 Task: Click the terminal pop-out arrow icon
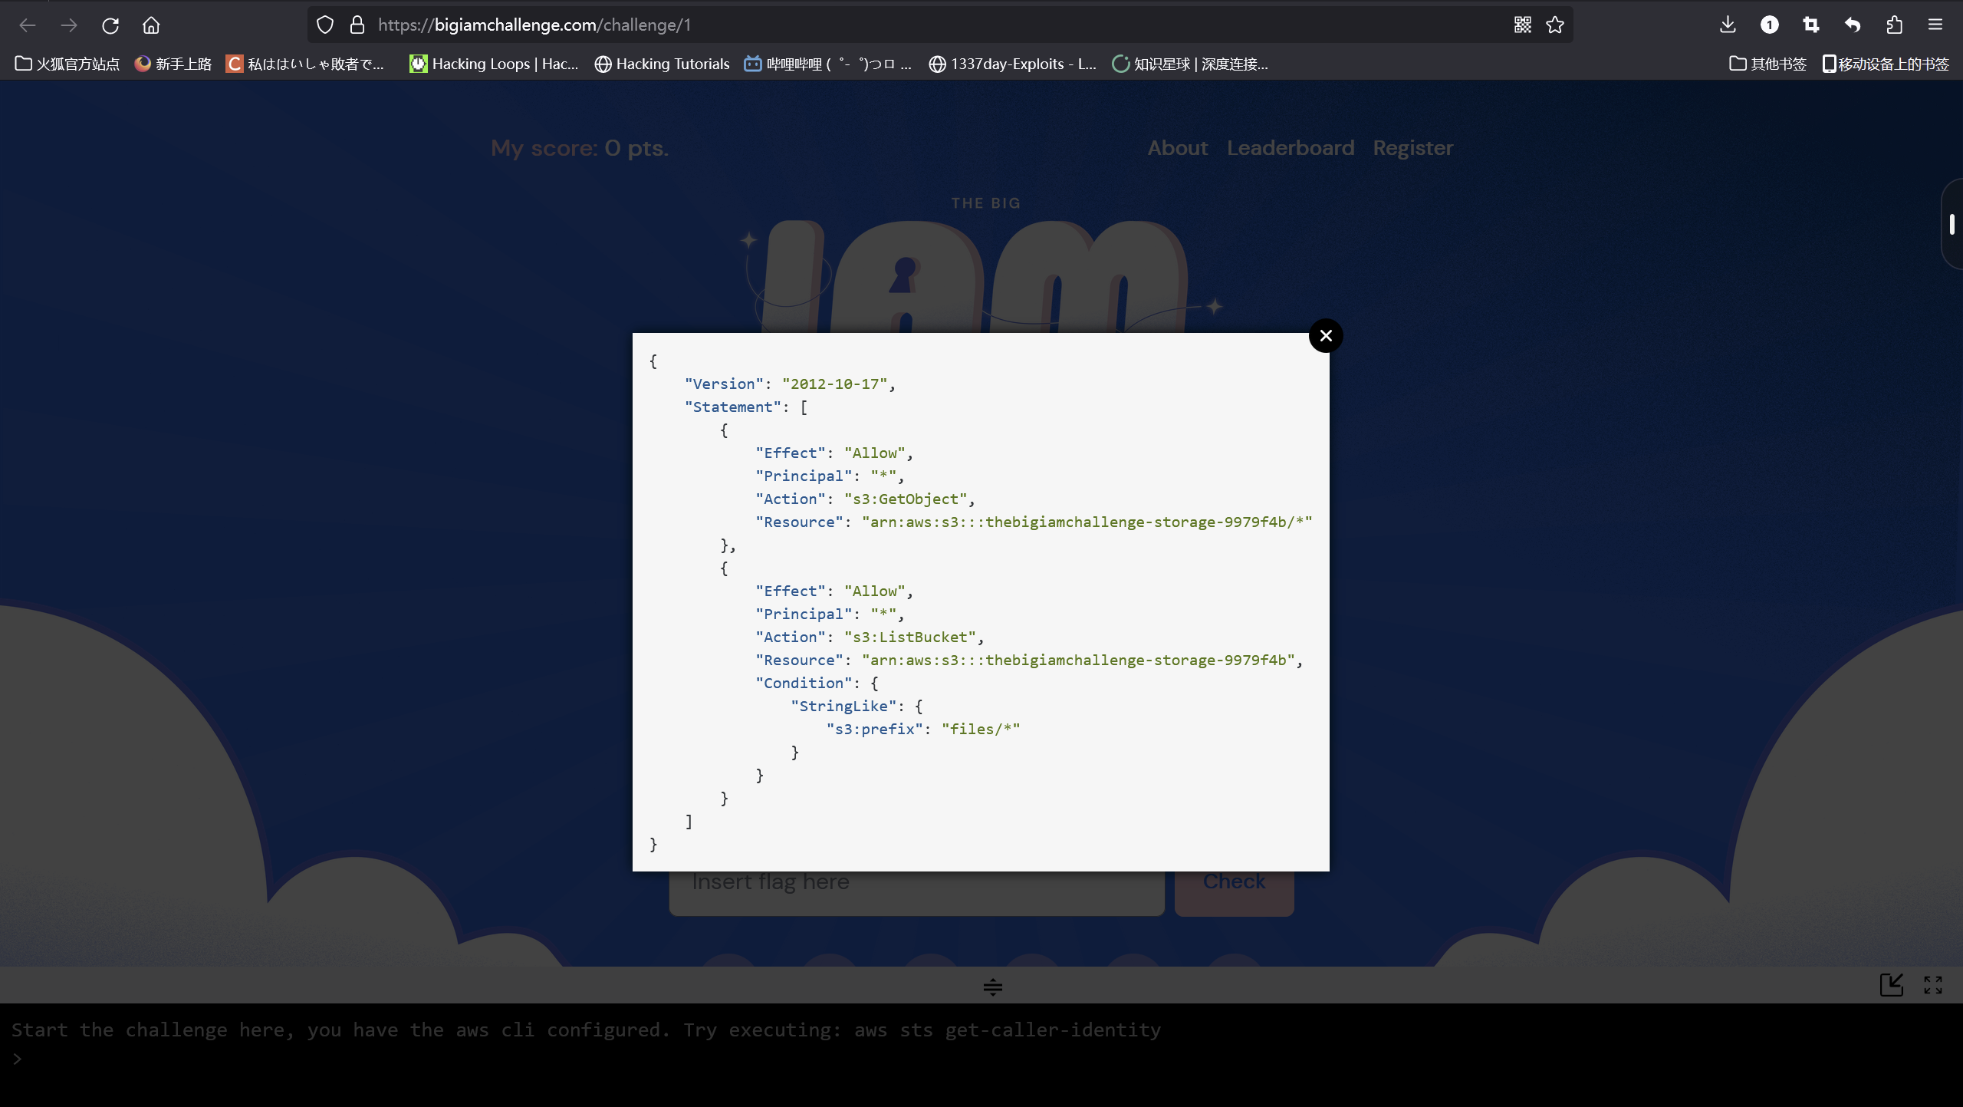[x=1892, y=984]
